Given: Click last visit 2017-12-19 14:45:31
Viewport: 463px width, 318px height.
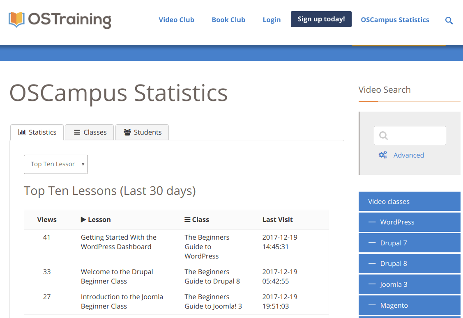Looking at the screenshot, I should click(x=280, y=242).
